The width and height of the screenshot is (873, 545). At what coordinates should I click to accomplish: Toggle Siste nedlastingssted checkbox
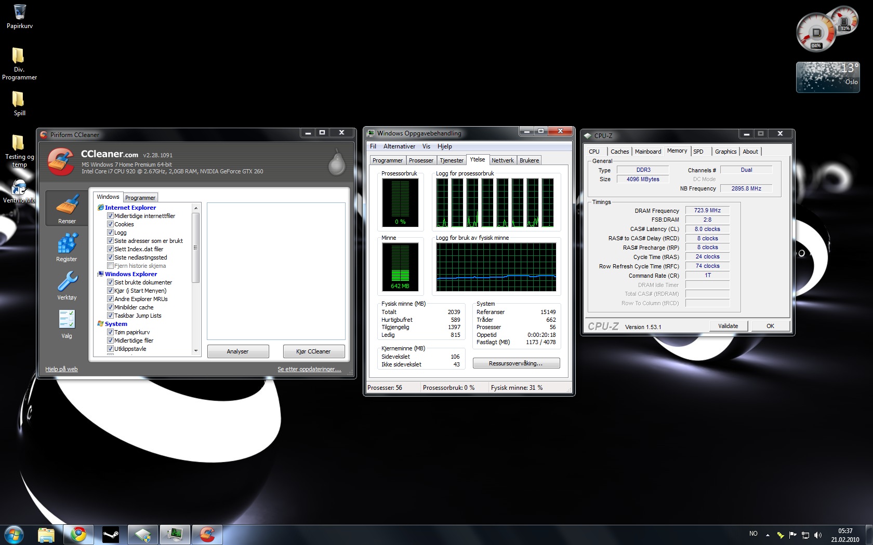(x=110, y=257)
